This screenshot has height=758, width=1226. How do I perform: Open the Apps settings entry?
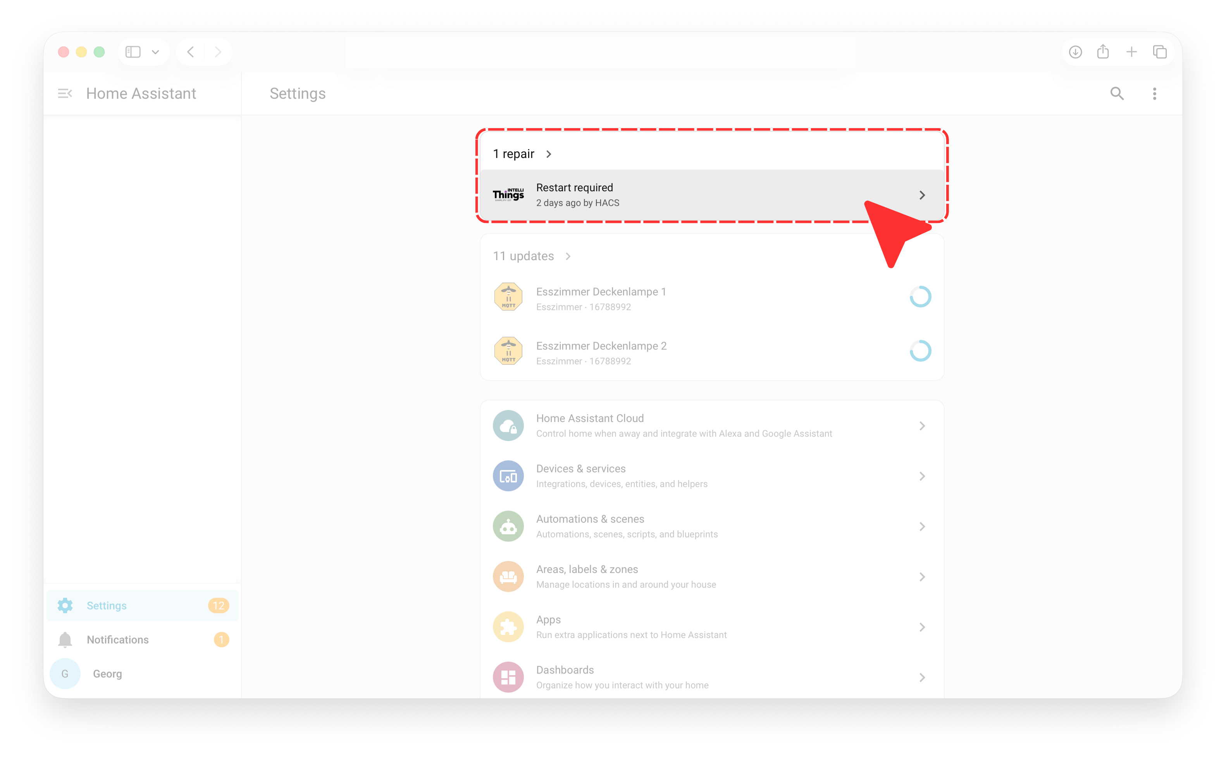point(712,627)
